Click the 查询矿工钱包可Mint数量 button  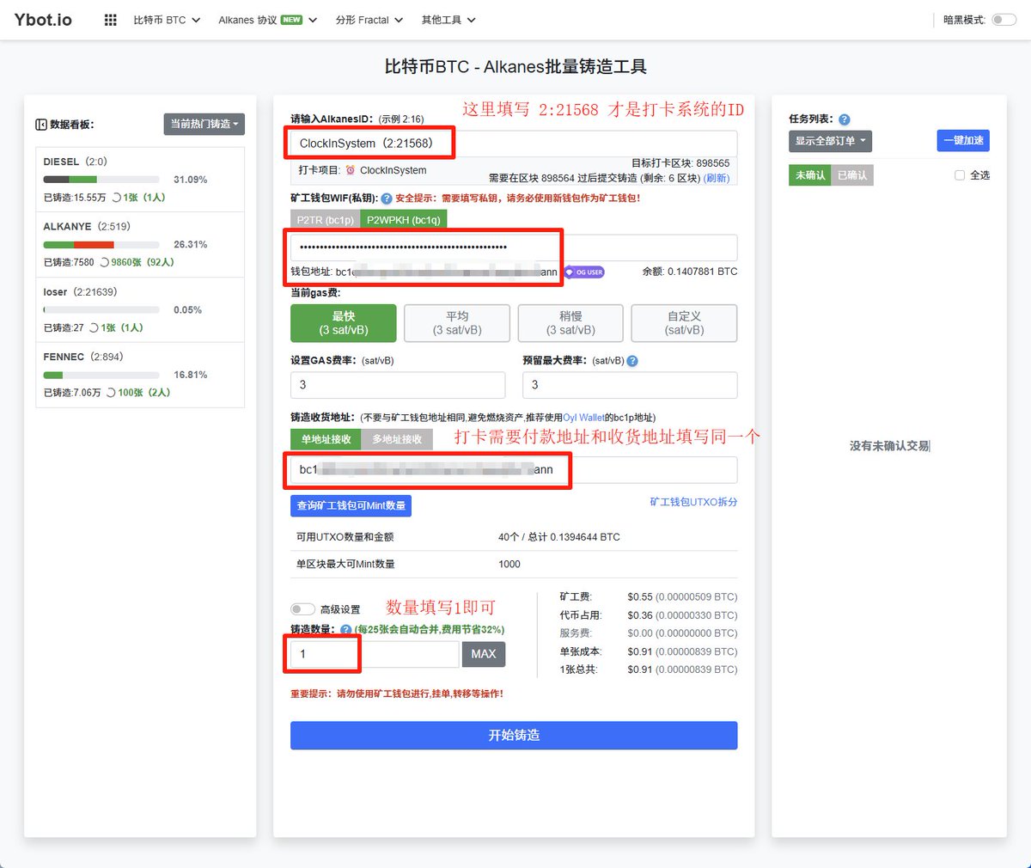point(351,505)
